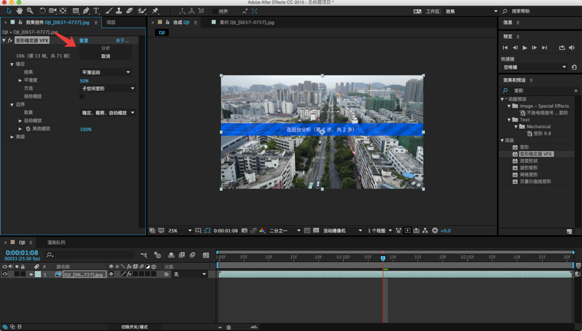This screenshot has width=582, height=331.
Task: Click the 重置 reset link
Action: pyautogui.click(x=84, y=40)
